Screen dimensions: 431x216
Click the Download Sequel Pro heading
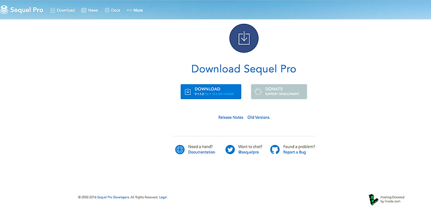(x=244, y=69)
